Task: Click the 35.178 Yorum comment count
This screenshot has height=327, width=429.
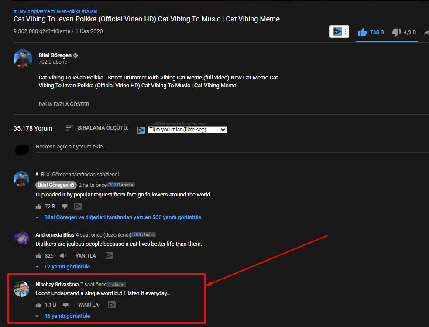Action: click(x=33, y=128)
